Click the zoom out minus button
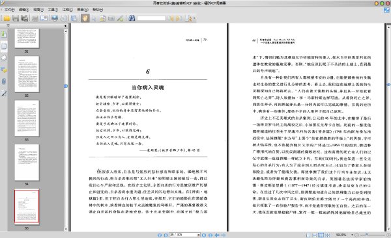 point(357,235)
